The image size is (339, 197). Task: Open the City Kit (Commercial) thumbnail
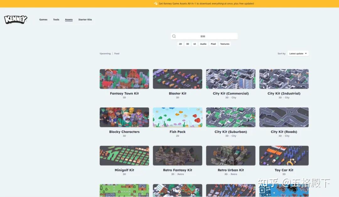[231, 79]
